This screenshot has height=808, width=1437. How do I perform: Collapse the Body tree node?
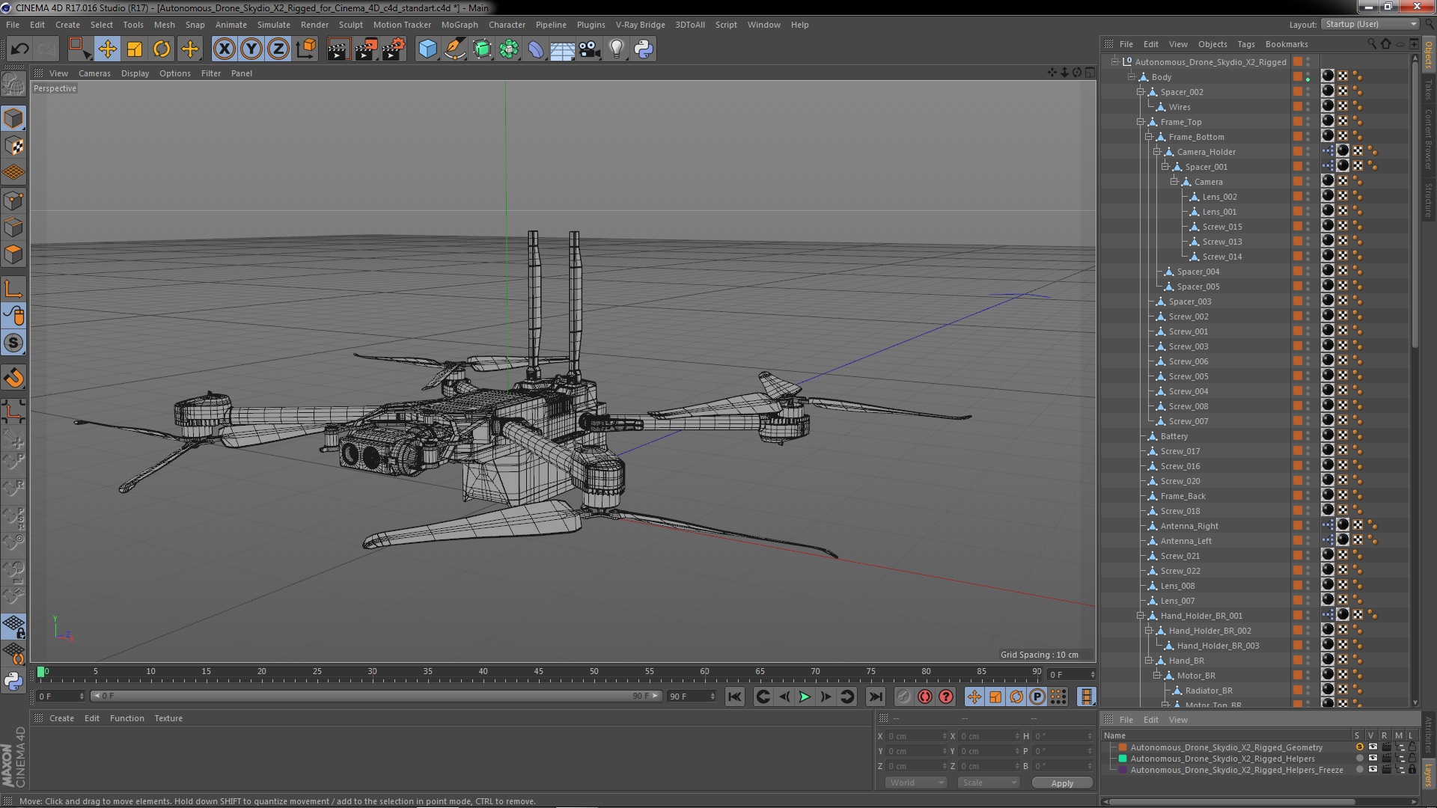[1132, 76]
